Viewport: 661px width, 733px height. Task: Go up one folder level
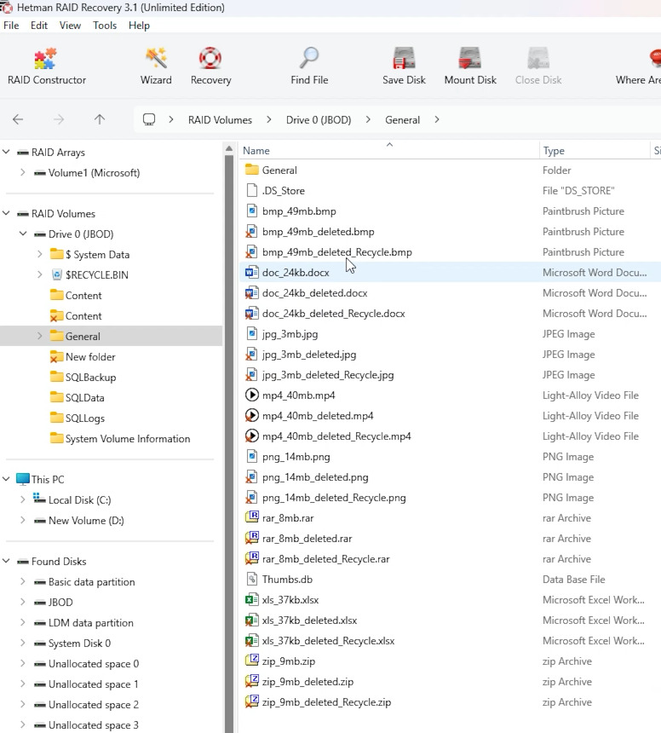tap(100, 119)
